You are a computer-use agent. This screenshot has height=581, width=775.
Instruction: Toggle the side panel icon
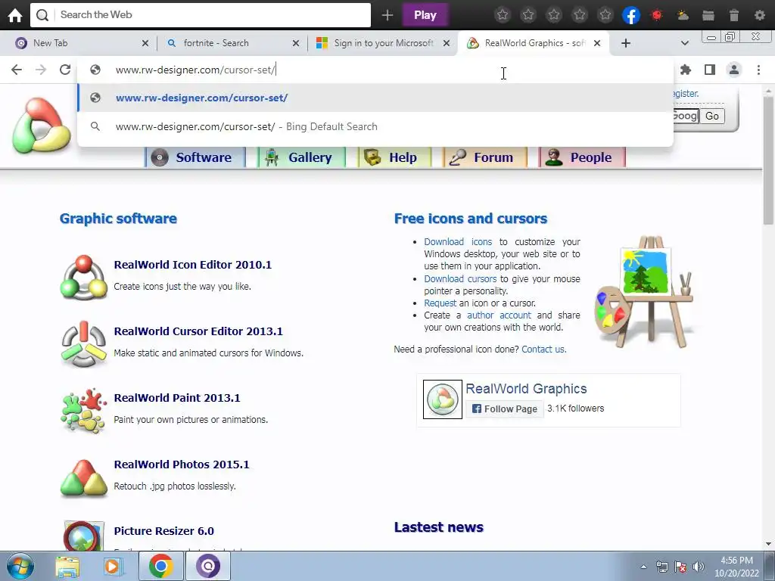[710, 70]
